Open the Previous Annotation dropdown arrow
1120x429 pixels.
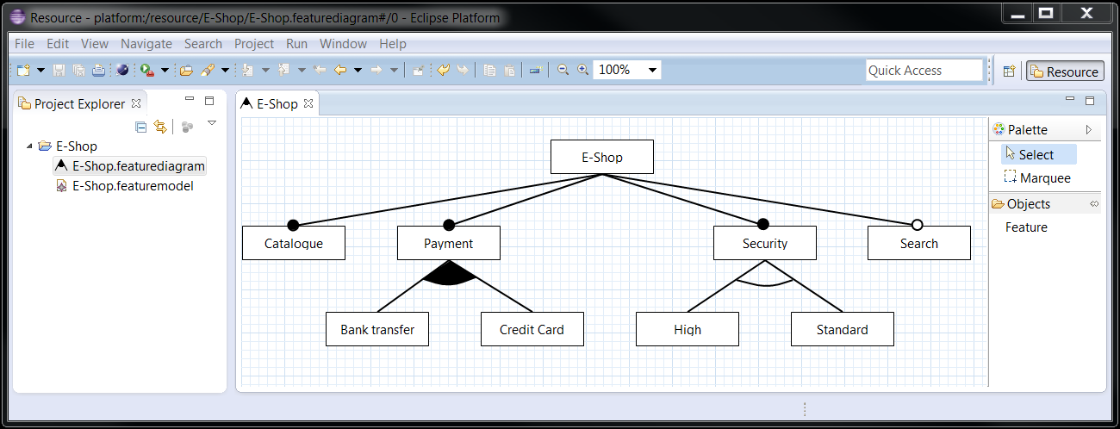[300, 71]
